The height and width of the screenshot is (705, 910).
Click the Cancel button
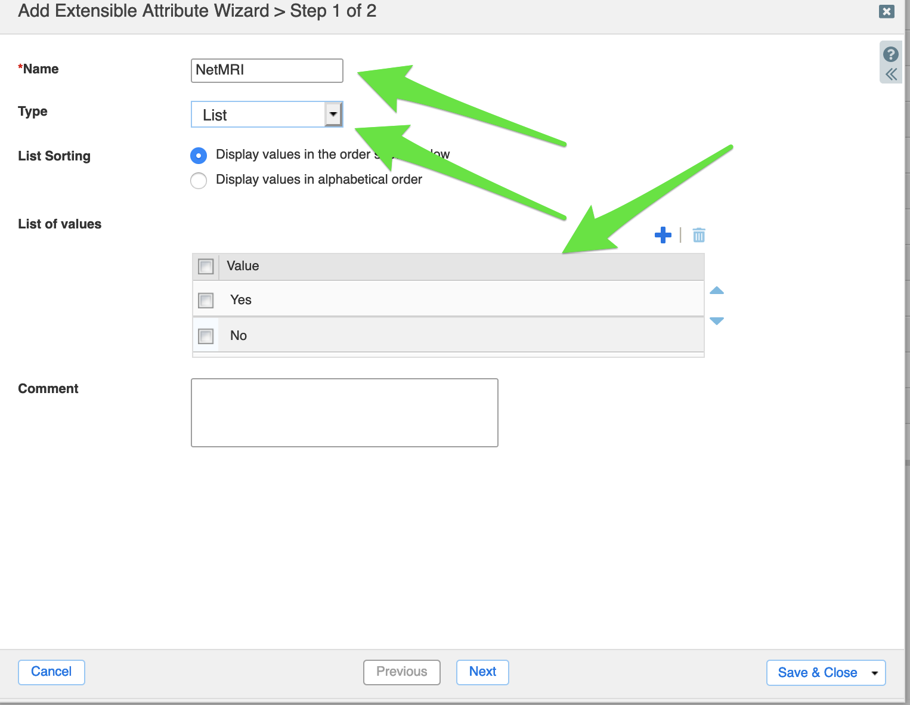click(x=51, y=672)
